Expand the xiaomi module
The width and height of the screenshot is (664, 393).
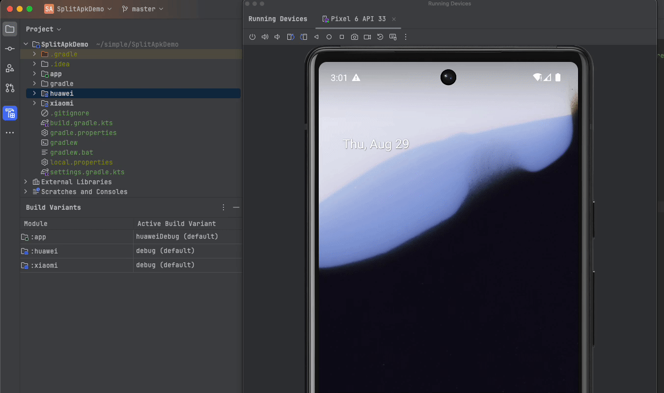click(x=34, y=103)
